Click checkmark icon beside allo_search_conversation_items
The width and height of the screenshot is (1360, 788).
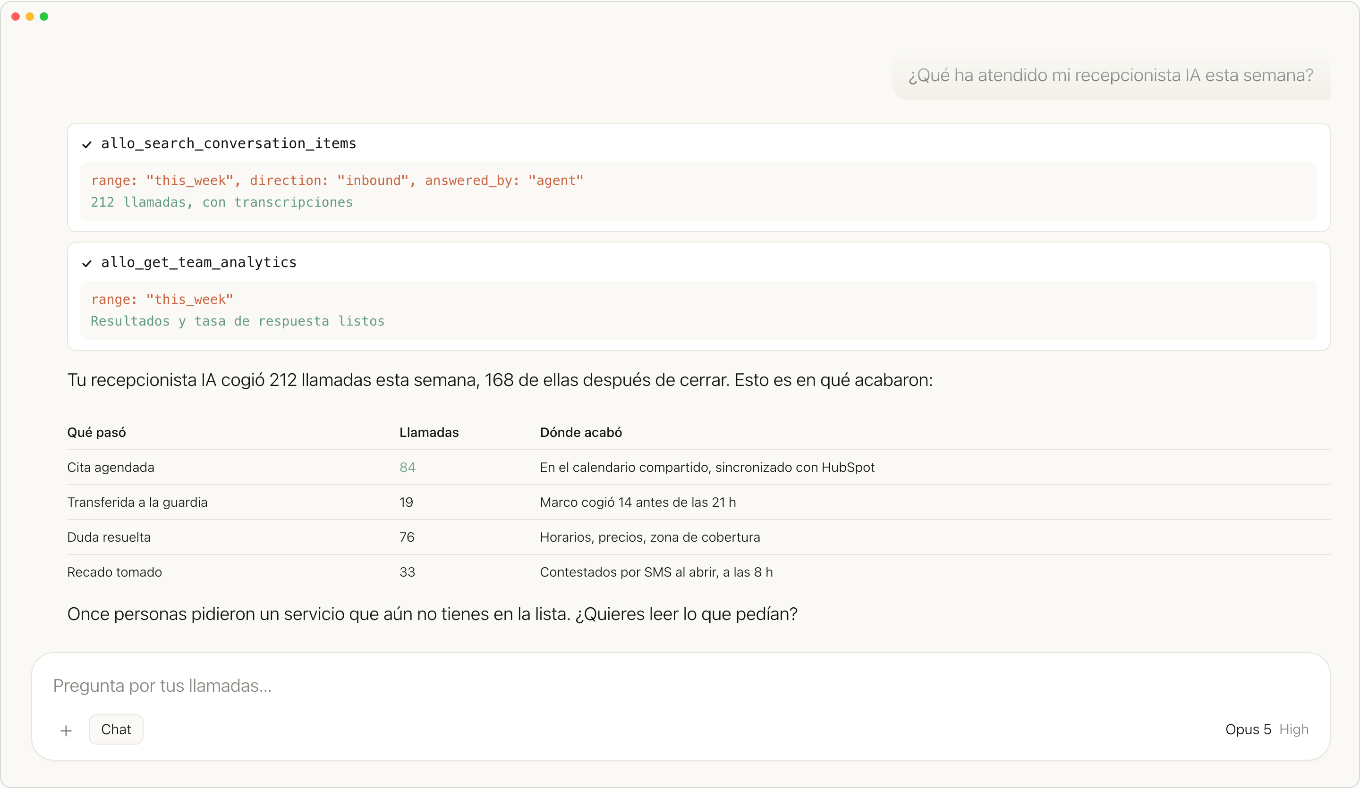[87, 144]
